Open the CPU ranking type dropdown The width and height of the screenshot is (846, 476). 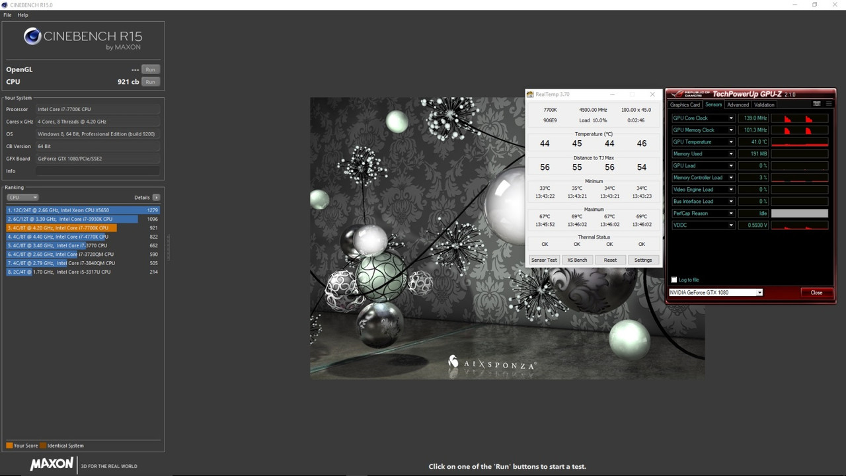point(22,198)
